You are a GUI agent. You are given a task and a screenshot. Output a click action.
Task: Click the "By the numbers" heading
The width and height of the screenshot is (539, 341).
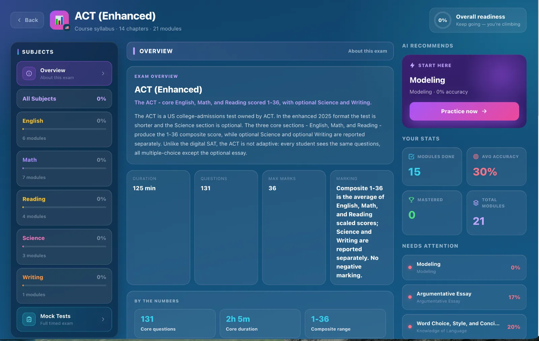click(157, 301)
